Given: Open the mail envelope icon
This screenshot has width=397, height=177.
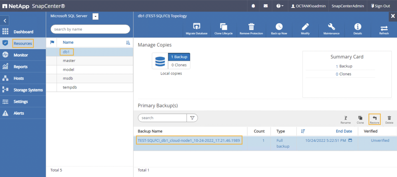Looking at the screenshot, I should [266, 6].
